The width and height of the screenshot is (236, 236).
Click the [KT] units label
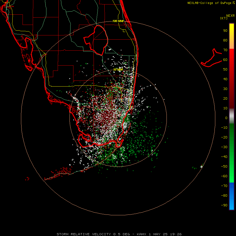pos(224,18)
